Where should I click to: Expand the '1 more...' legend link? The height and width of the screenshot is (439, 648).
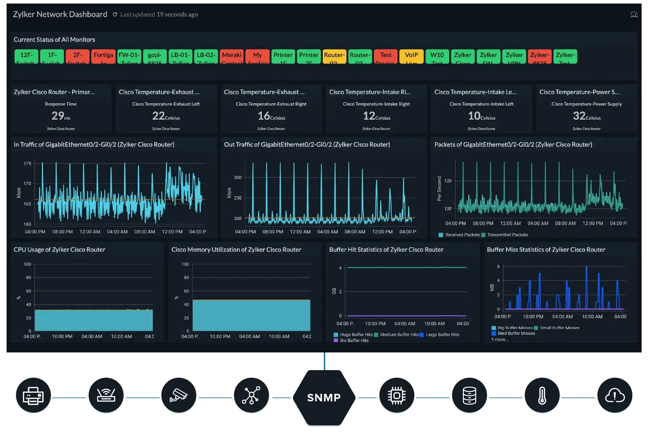pos(500,340)
